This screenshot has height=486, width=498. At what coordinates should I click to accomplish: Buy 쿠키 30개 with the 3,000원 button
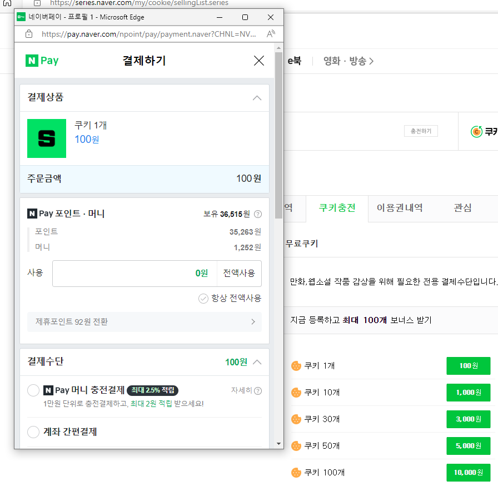click(468, 419)
